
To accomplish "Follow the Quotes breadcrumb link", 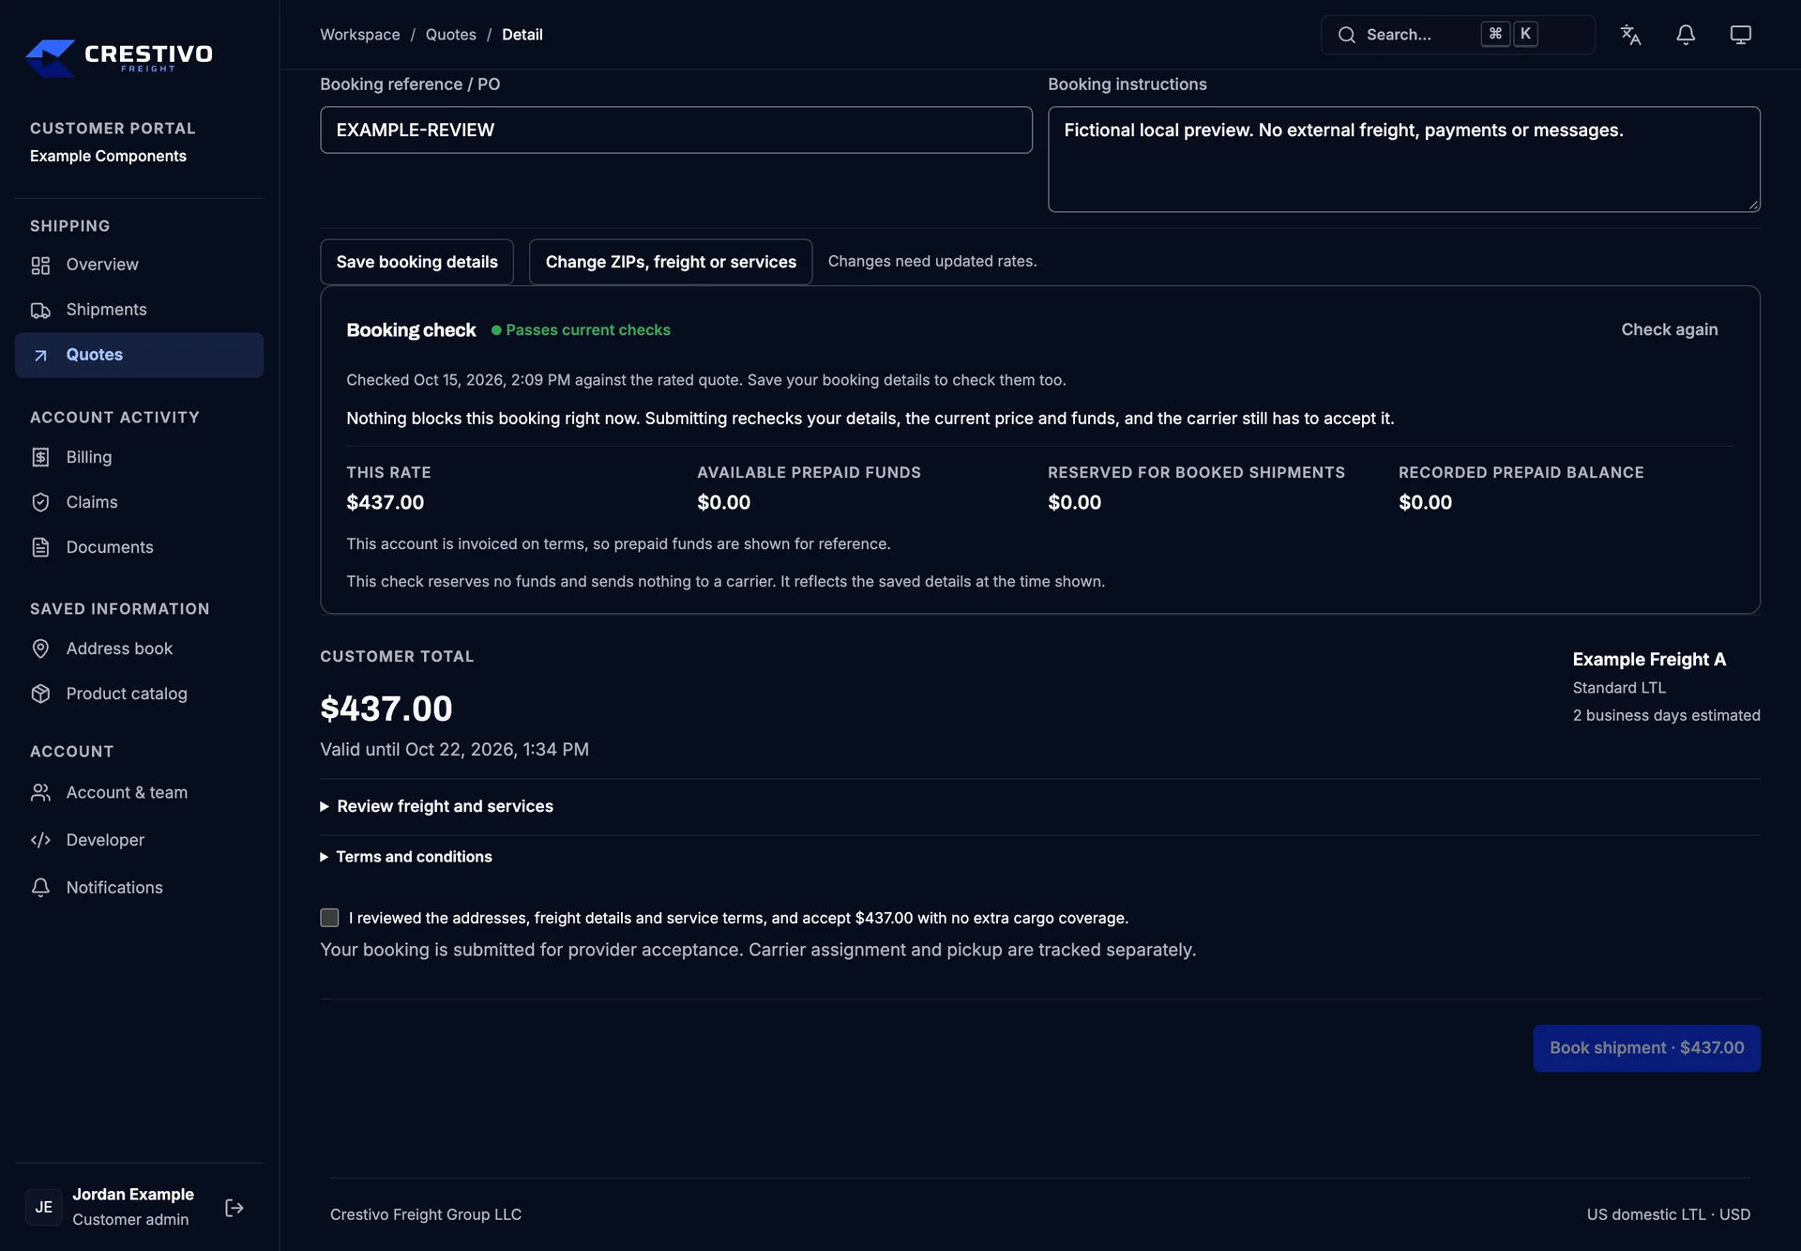I will coord(451,35).
